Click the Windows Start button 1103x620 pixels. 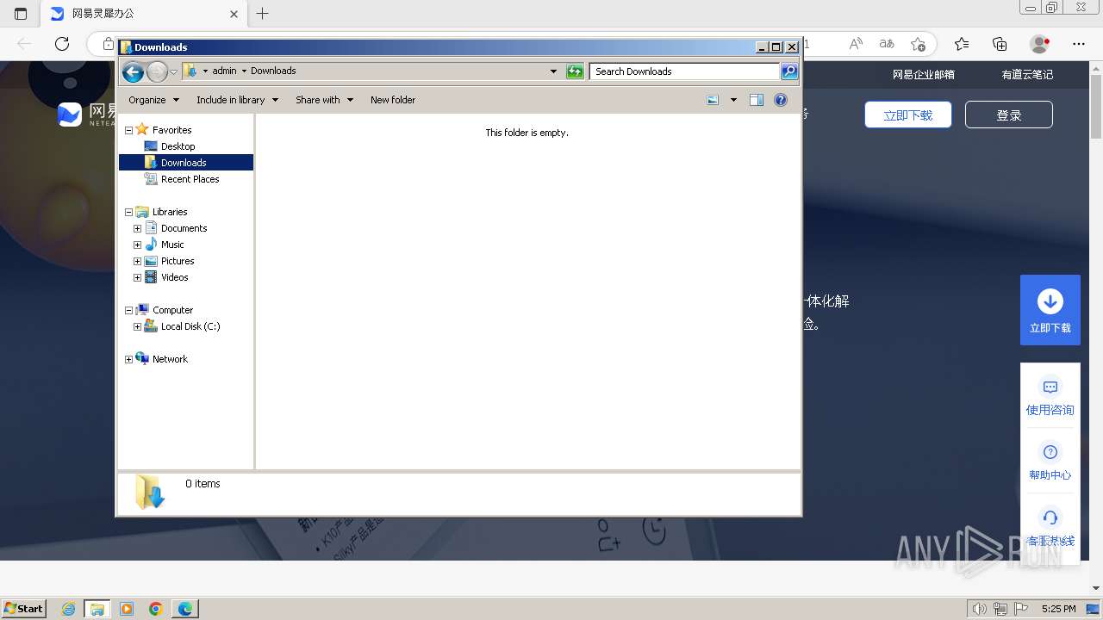pyautogui.click(x=24, y=608)
